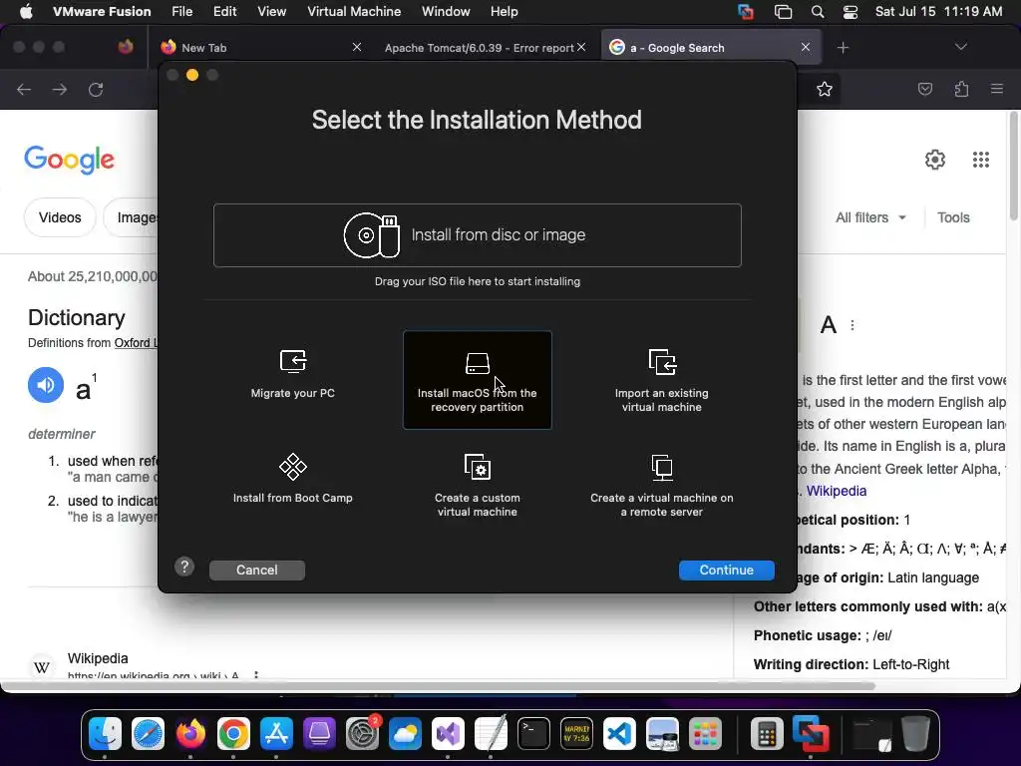Screen dimensions: 1021x766
Task: Click the Tools button on Google
Action: pos(953,217)
